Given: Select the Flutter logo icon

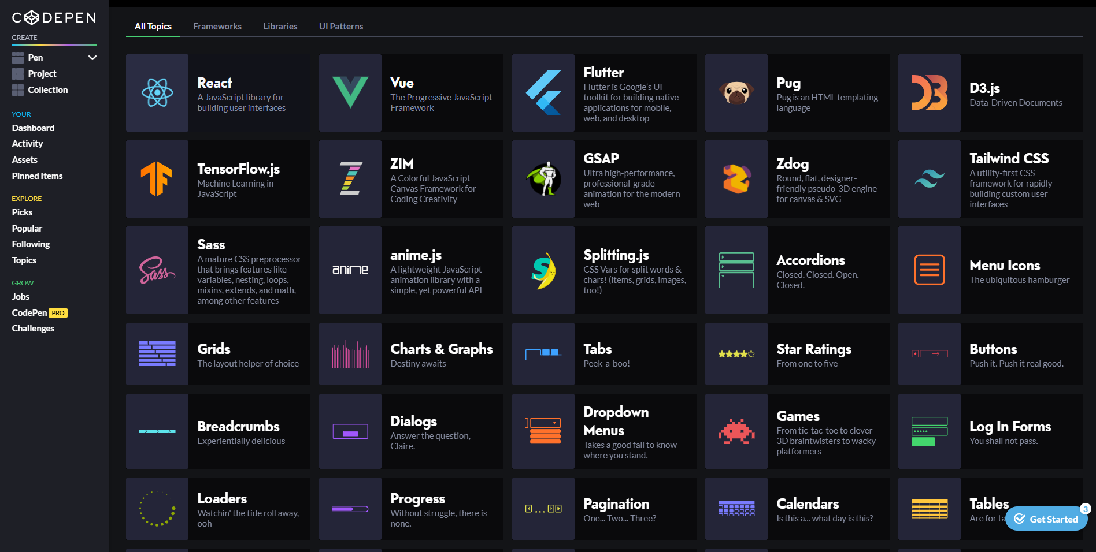Looking at the screenshot, I should click(x=543, y=93).
